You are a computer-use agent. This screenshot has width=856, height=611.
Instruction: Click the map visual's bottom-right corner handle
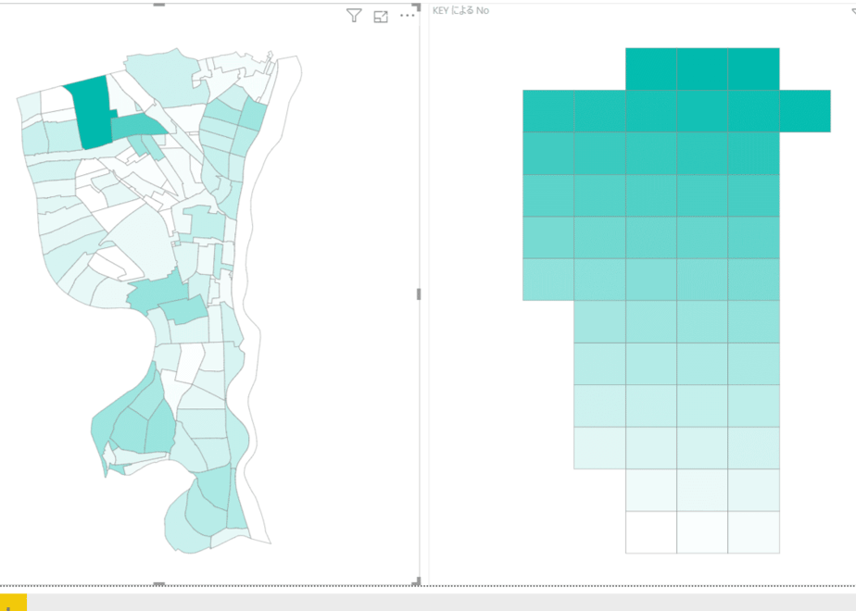click(x=417, y=581)
